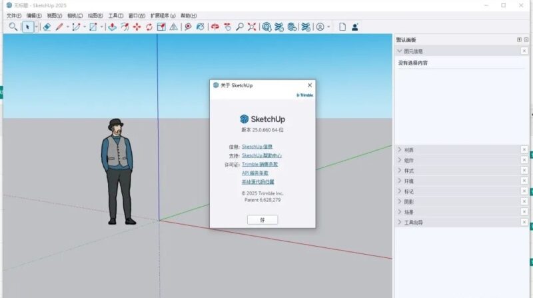533x298 pixels.
Task: Pick the Move tool with red arrows
Action: point(137,27)
